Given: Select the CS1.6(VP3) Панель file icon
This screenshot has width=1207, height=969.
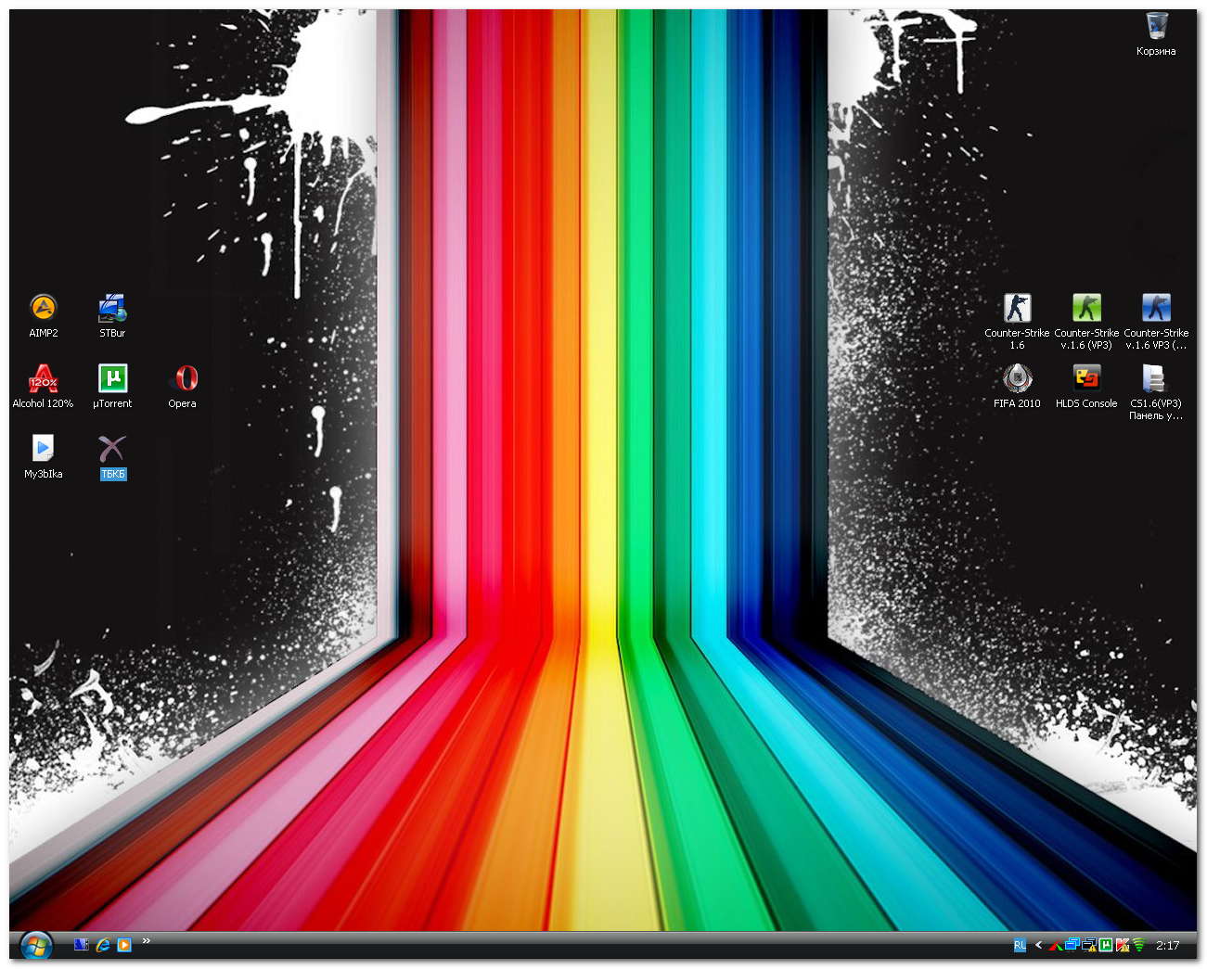Looking at the screenshot, I should click(1155, 378).
